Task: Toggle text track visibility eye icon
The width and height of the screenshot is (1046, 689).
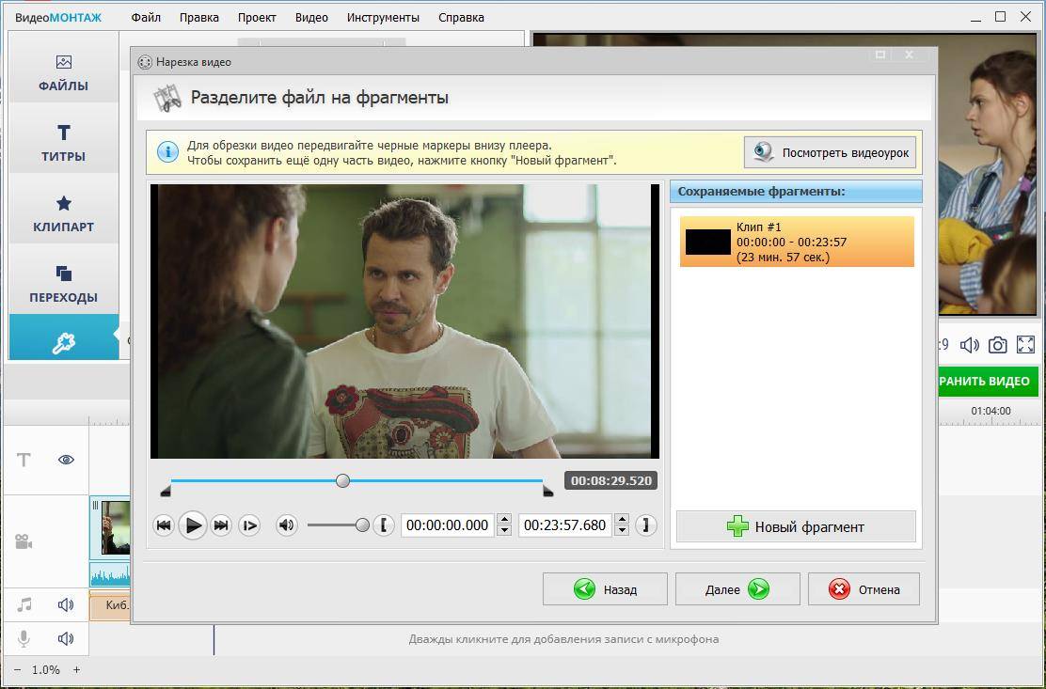Action: (66, 460)
